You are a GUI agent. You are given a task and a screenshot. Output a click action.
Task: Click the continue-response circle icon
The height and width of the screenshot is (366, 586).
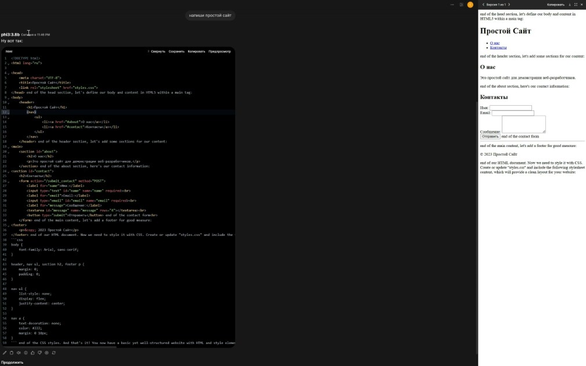pyautogui.click(x=46, y=353)
